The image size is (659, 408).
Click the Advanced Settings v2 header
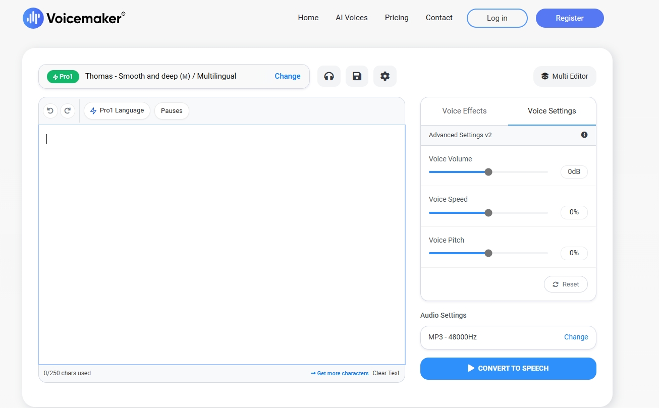pyautogui.click(x=508, y=135)
